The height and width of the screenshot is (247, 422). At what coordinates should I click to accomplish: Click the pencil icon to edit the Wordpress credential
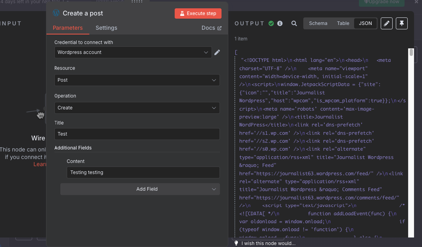click(217, 52)
